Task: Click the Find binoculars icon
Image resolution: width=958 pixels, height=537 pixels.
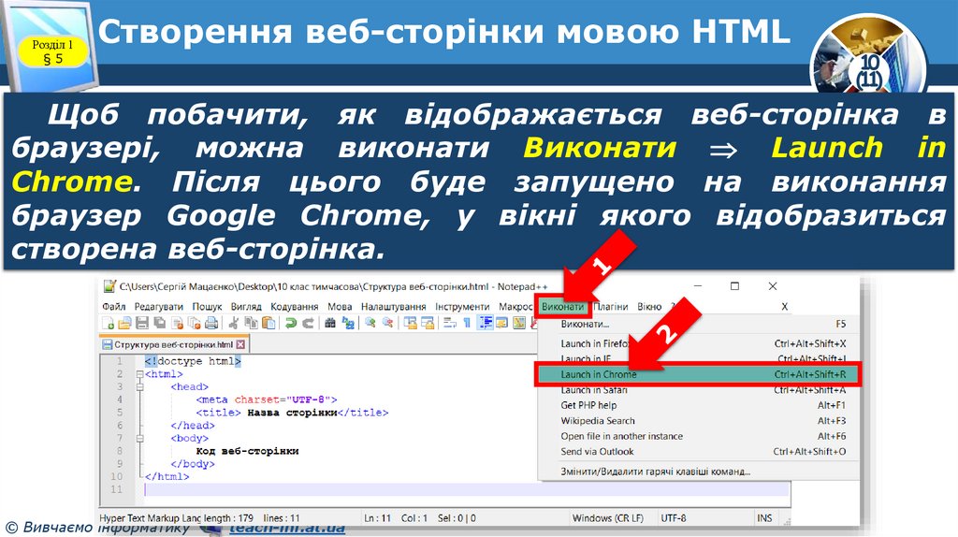Action: pos(330,323)
